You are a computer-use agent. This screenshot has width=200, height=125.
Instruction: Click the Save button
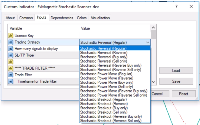click(176, 81)
